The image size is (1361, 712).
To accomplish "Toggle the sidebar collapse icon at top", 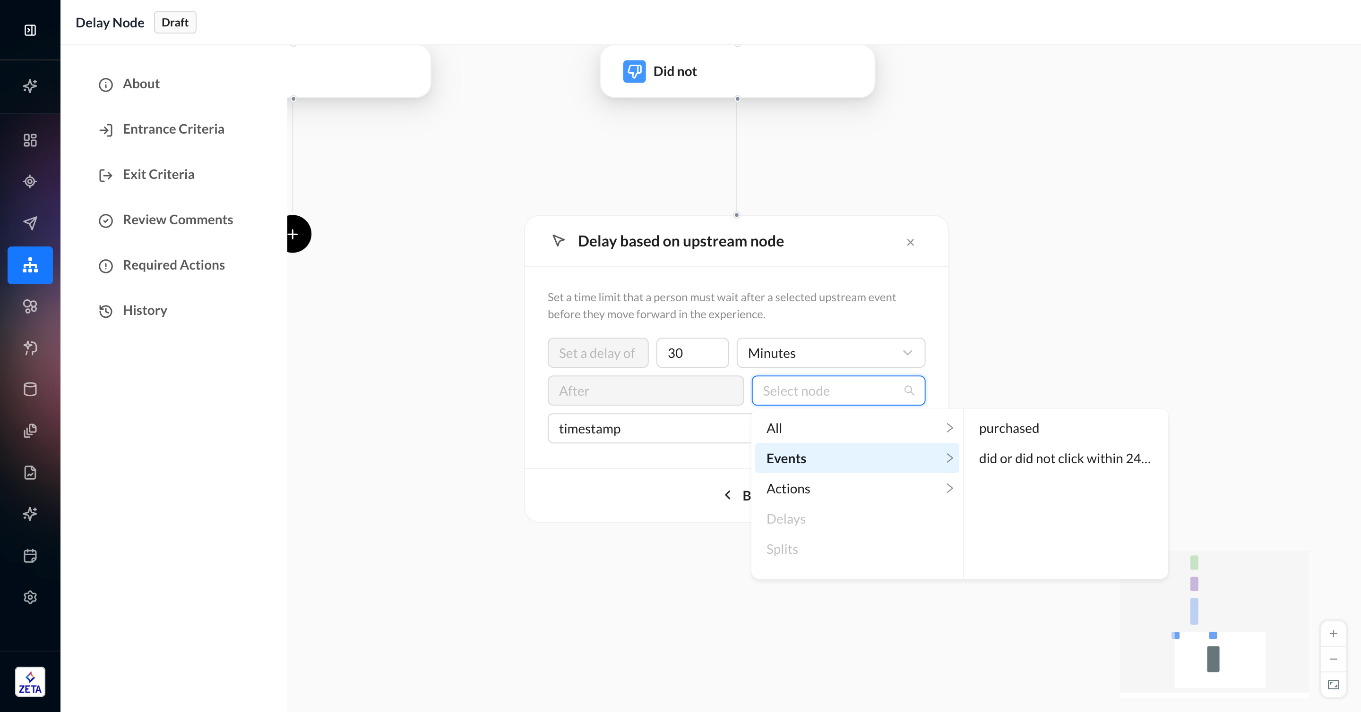I will (30, 30).
